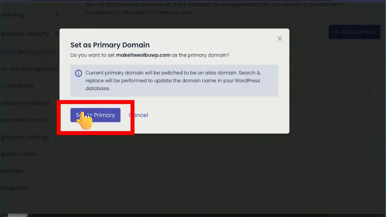Open Cron Job Management in the sidebar
Image resolution: width=386 pixels, height=217 pixels.
[29, 69]
